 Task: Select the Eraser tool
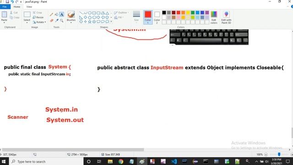coord(51,20)
